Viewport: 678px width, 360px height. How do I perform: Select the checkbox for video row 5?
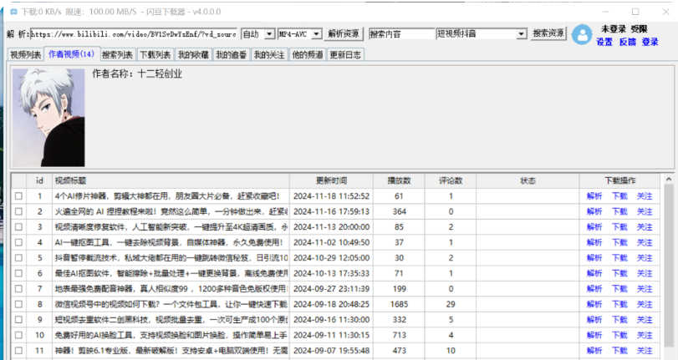pos(18,258)
